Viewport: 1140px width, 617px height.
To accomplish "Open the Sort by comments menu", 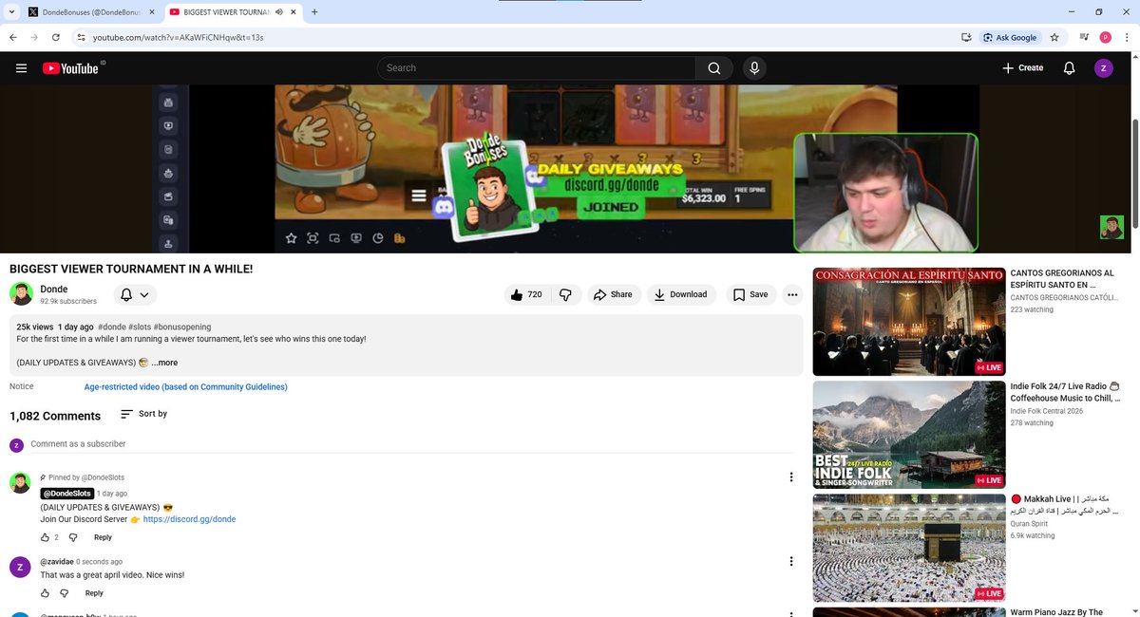I will coord(143,414).
